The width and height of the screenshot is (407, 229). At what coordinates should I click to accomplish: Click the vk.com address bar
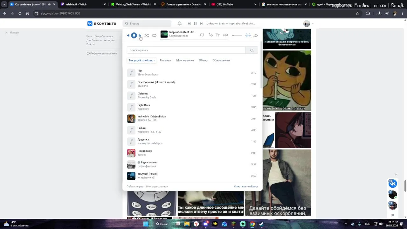pyautogui.click(x=197, y=13)
